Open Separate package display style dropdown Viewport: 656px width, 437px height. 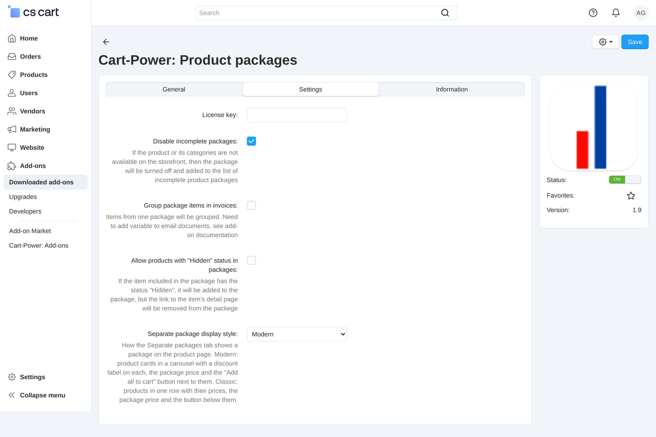pos(297,334)
